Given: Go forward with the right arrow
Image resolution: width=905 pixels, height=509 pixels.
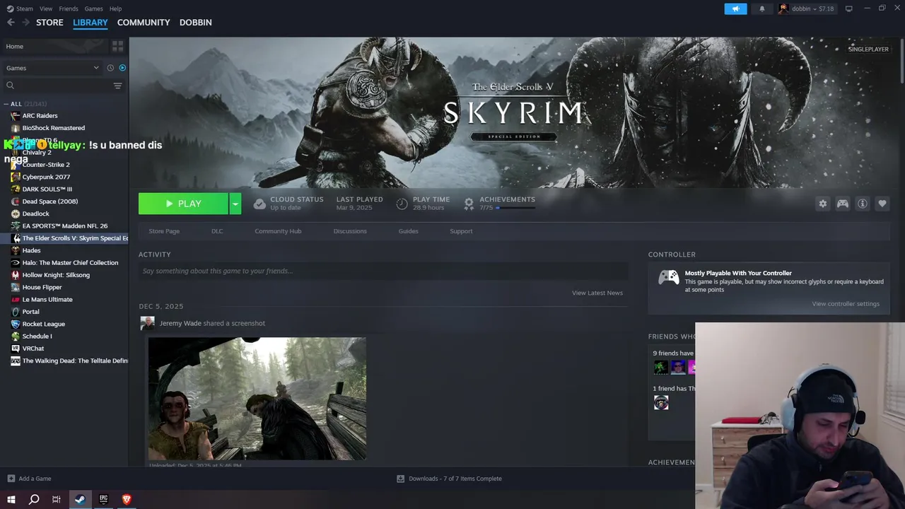Looking at the screenshot, I should [26, 23].
